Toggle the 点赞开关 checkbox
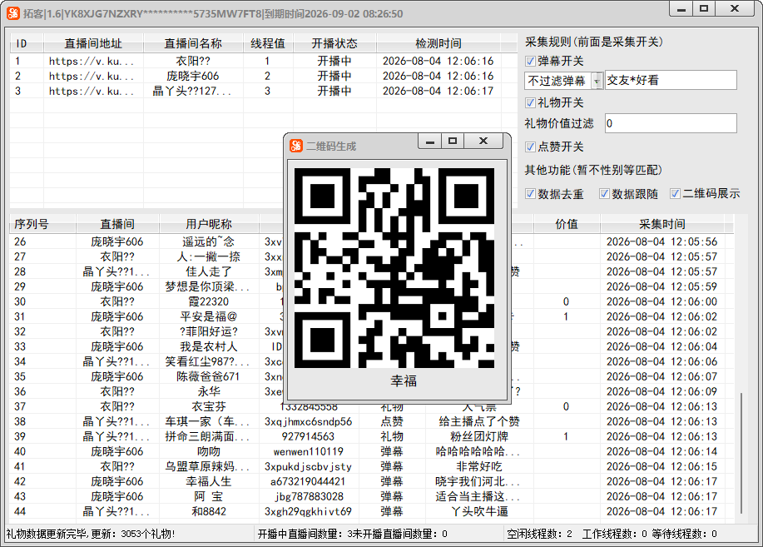This screenshot has height=547, width=763. click(x=530, y=147)
